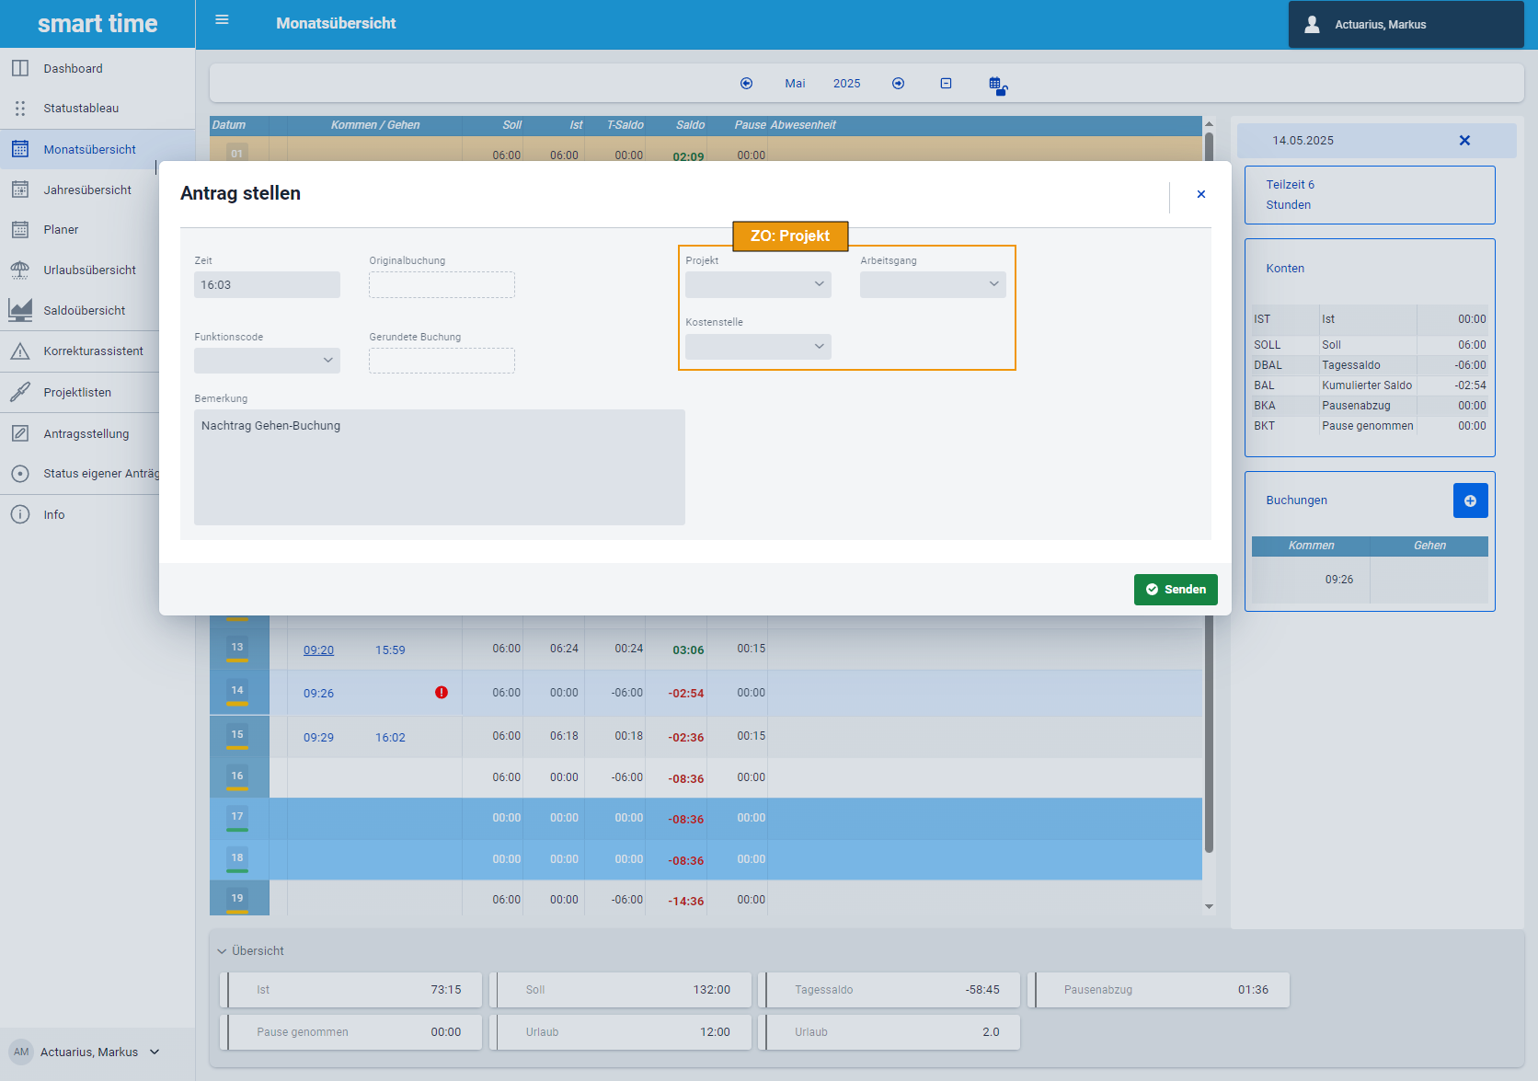The image size is (1538, 1081).
Task: Click the 09:20 booking link on day 13
Action: [318, 650]
